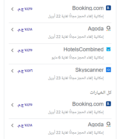Click the Skyscanner sunburst logo icon

pyautogui.click(x=108, y=70)
